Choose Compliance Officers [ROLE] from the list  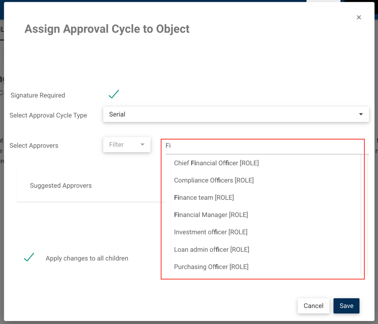point(214,180)
